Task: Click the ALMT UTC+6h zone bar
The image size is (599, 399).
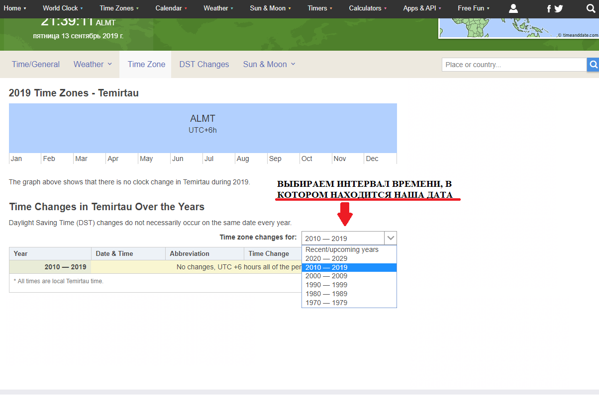Action: (x=203, y=128)
